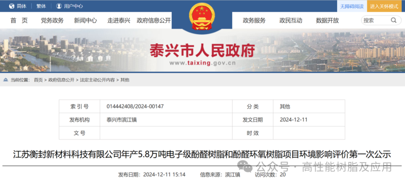The height and width of the screenshot is (183, 405).
Task: Open 用户中心 user center
Action: click(73, 6)
